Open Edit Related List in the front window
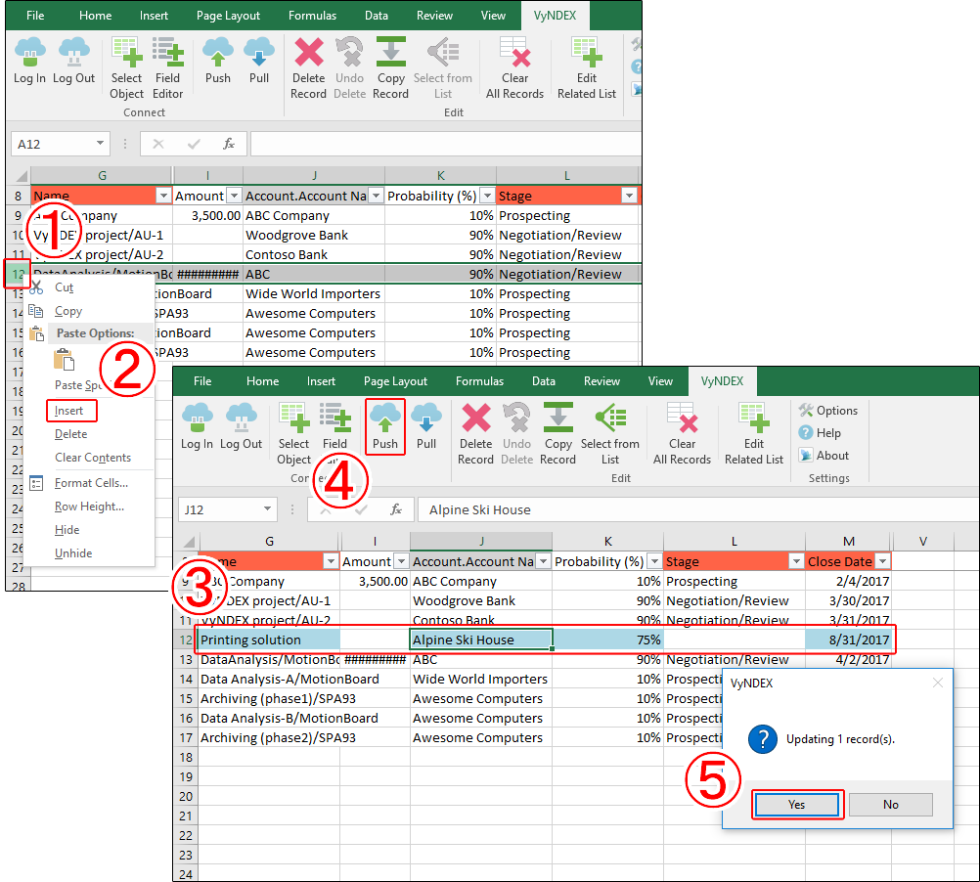This screenshot has width=980, height=882. (x=754, y=434)
